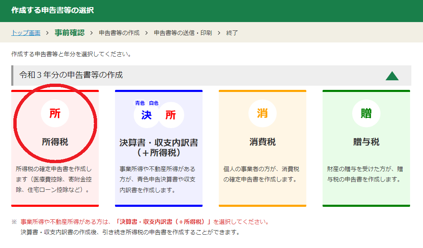Click the 決算書・収支内訳書の作成後 note line
The image size is (423, 248).
point(130,232)
